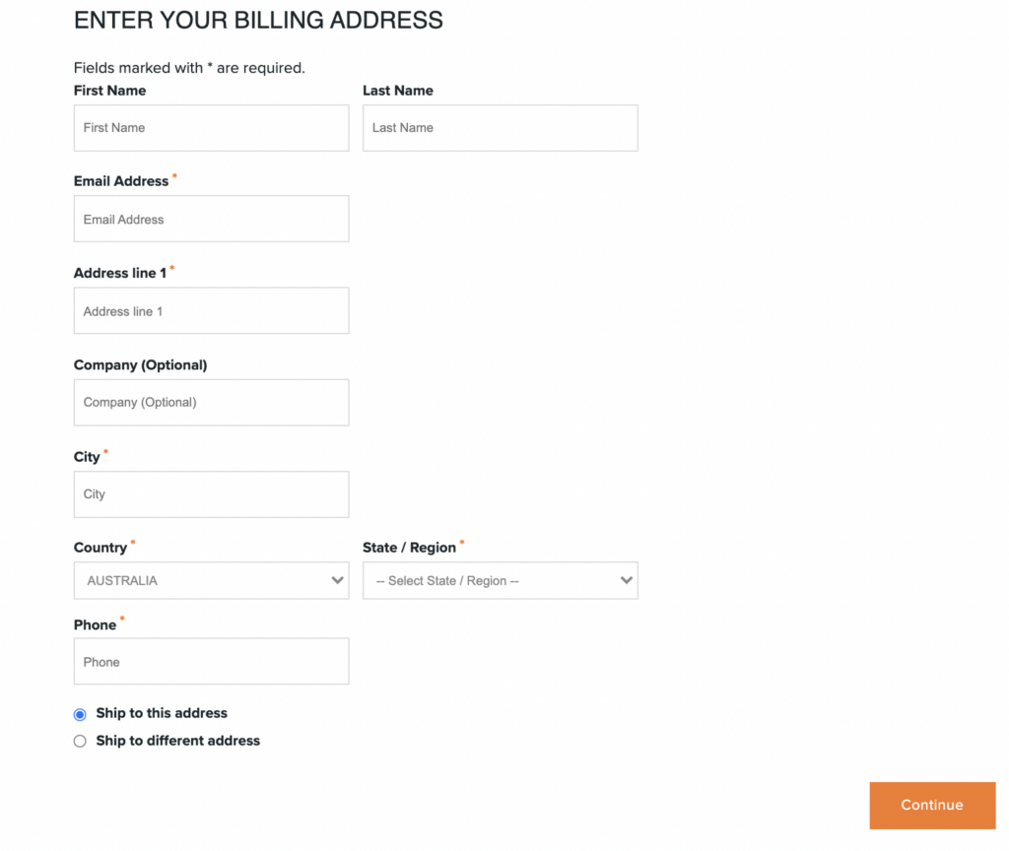Click the "Enter Your Billing Address" heading
This screenshot has height=851, width=1009.
coord(258,20)
